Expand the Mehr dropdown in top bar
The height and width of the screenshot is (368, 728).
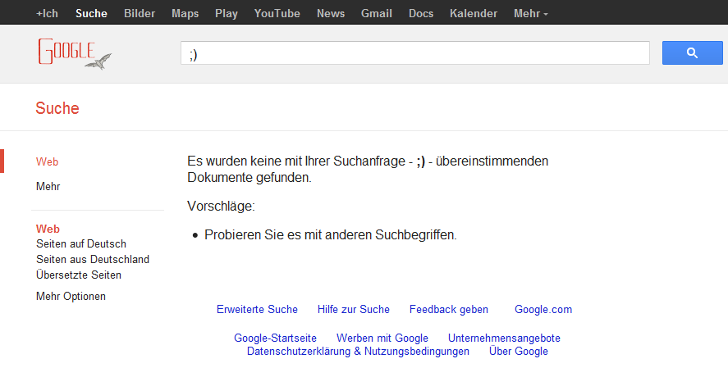530,13
